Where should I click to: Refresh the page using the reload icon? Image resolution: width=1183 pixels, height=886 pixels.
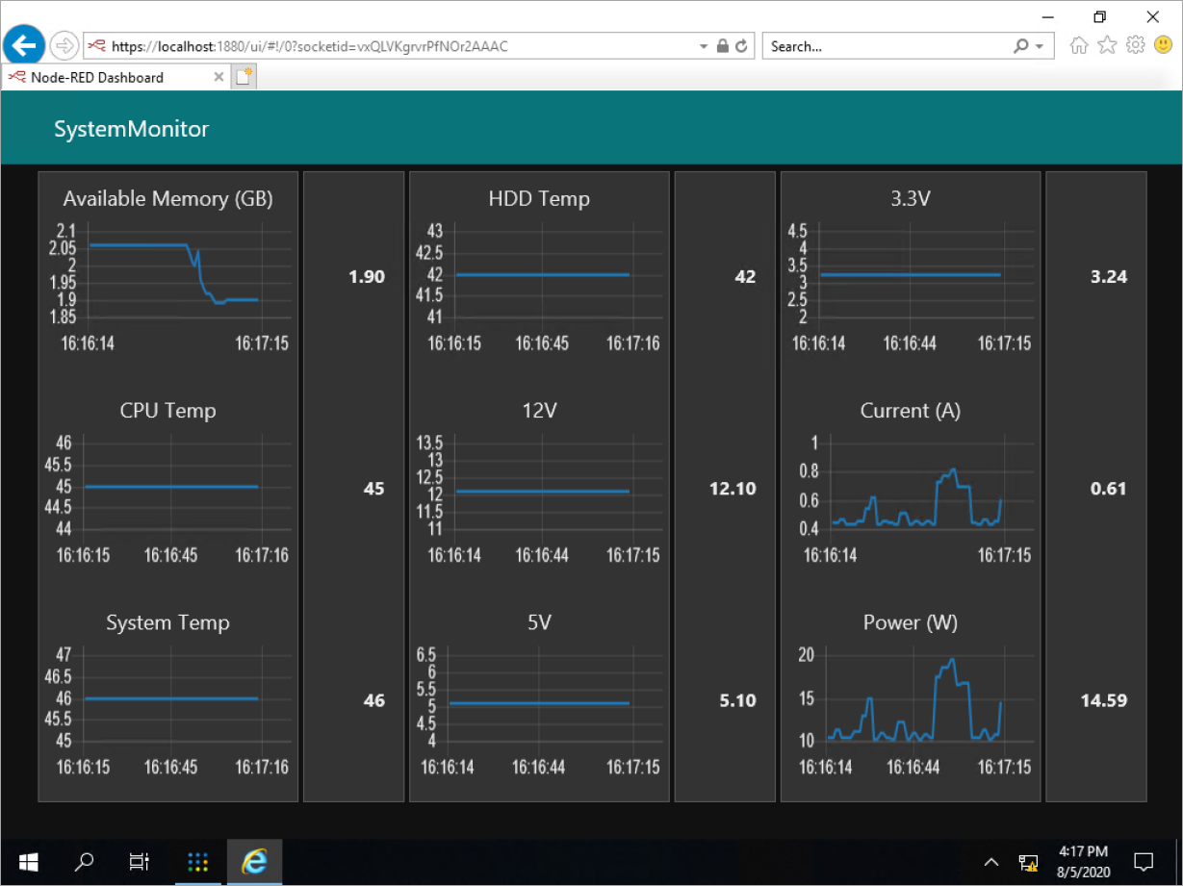point(741,46)
